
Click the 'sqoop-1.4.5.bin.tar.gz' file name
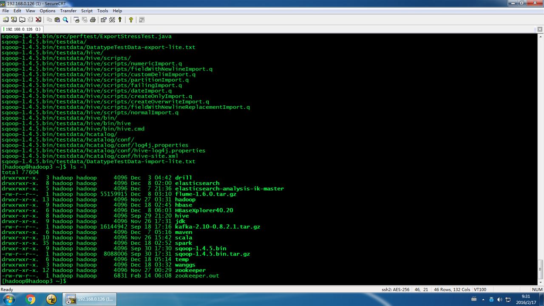pyautogui.click(x=212, y=254)
